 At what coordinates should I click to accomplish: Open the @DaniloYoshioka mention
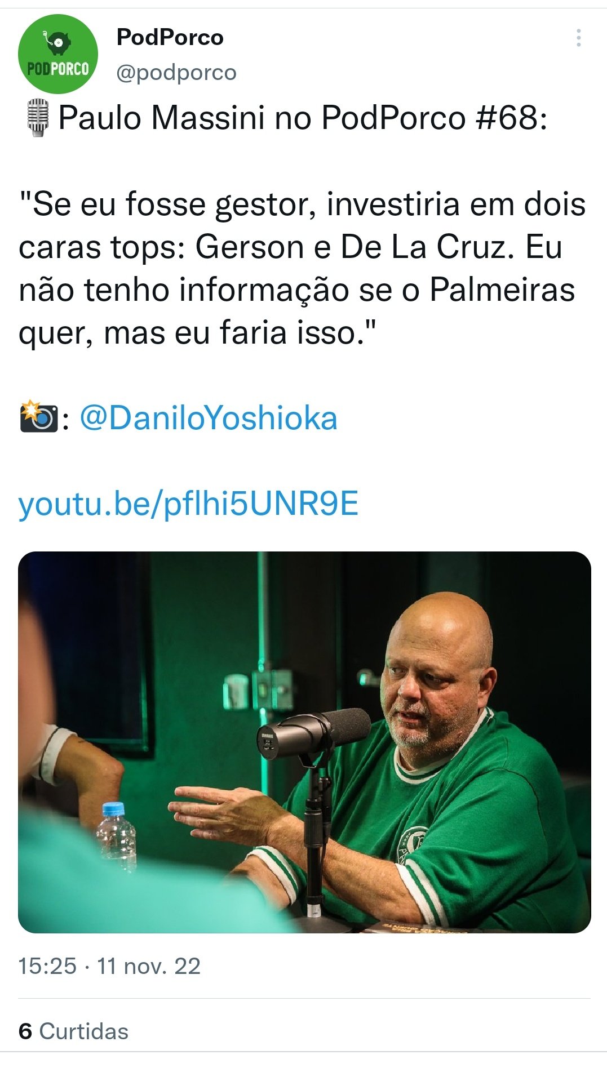[209, 418]
